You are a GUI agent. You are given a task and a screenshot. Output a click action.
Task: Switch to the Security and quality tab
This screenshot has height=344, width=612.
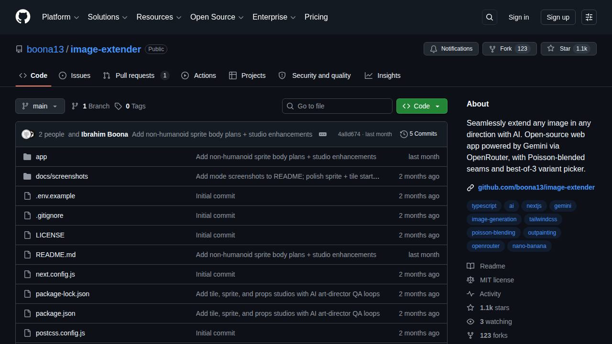point(315,75)
